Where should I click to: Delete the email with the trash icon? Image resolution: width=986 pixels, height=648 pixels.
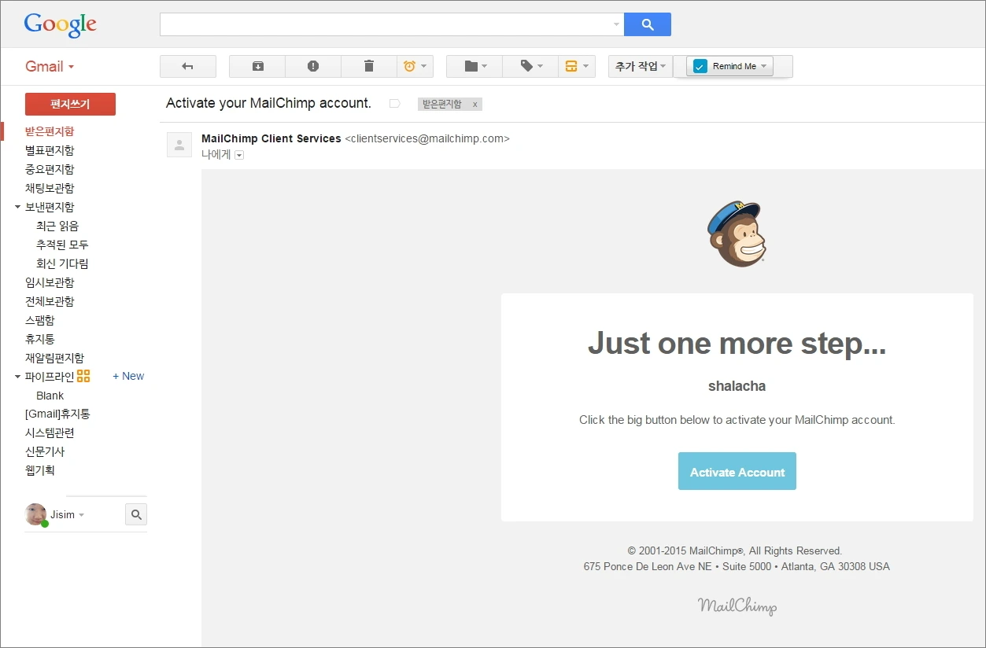pyautogui.click(x=369, y=67)
